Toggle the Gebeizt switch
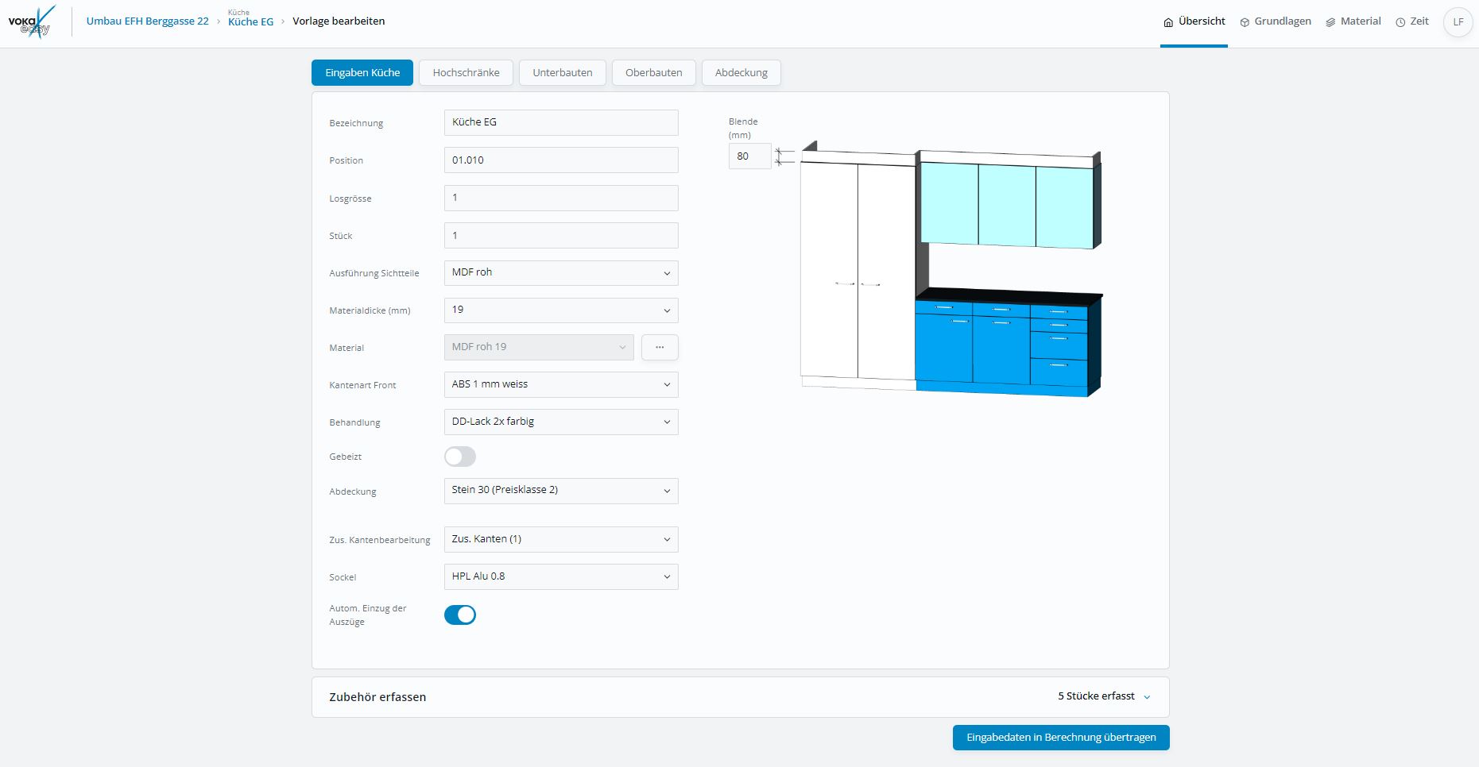The height and width of the screenshot is (767, 1479). tap(460, 457)
